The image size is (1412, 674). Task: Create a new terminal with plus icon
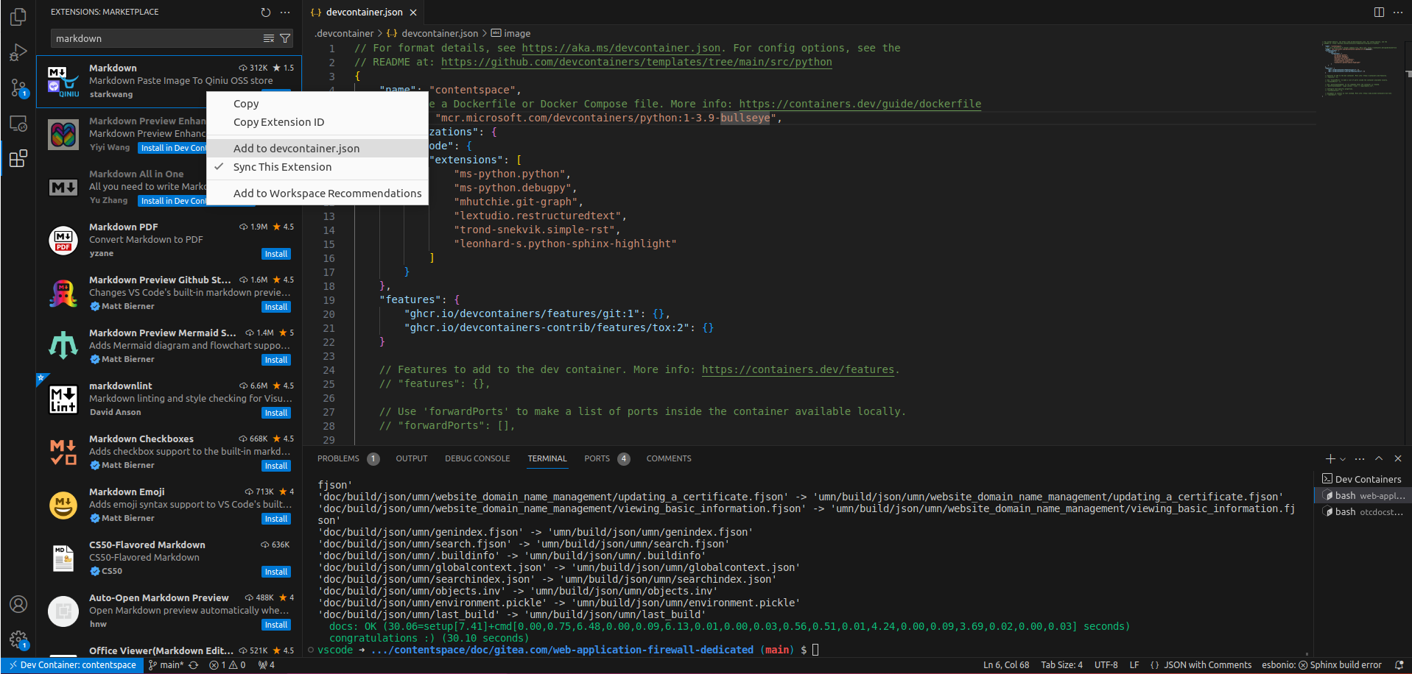(x=1330, y=458)
